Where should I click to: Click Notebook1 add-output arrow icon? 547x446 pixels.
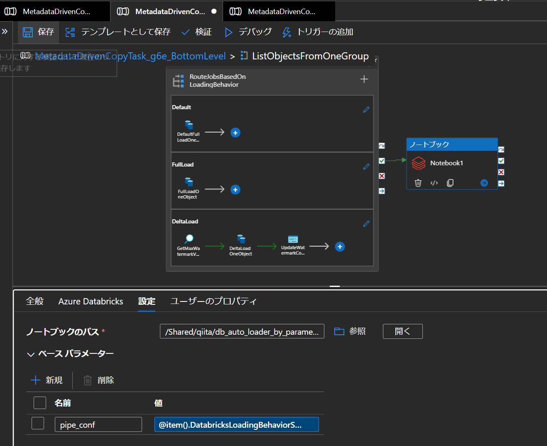coord(484,183)
